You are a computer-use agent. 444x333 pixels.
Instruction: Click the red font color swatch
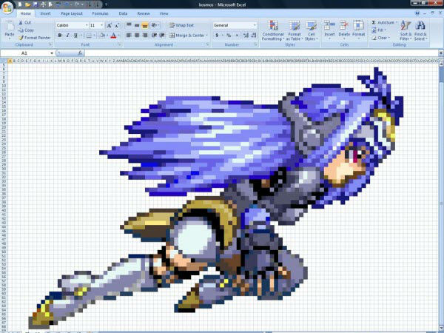pos(112,35)
